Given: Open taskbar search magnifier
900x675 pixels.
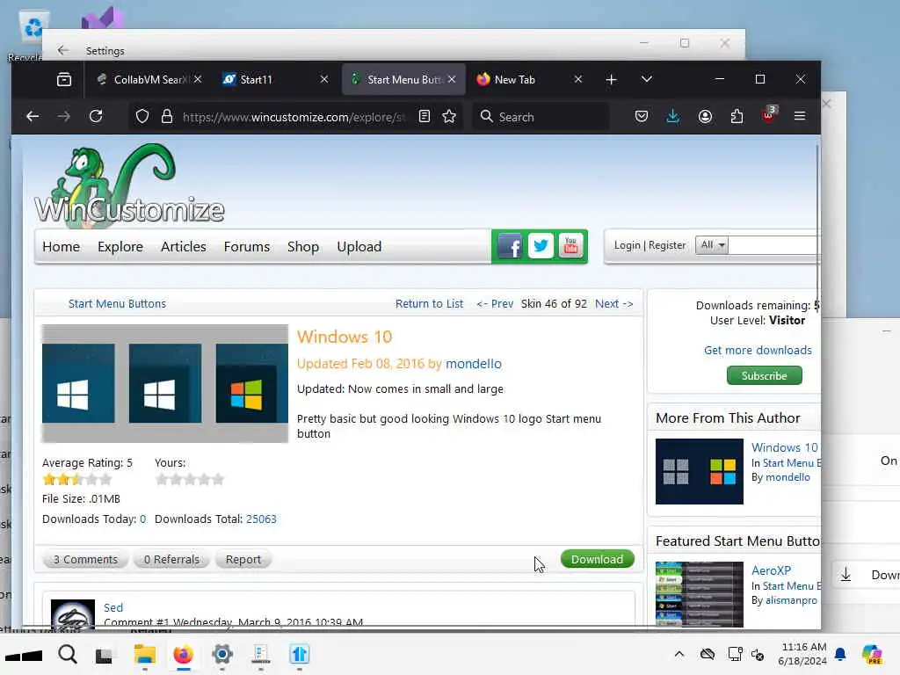Looking at the screenshot, I should (68, 654).
